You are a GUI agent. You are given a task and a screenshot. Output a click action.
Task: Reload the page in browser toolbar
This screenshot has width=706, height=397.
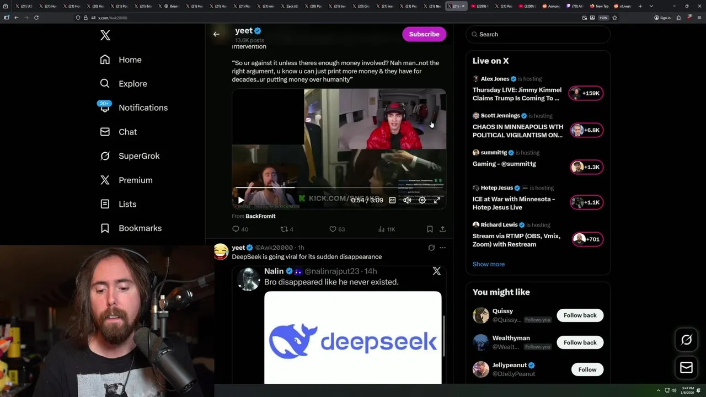coord(36,18)
